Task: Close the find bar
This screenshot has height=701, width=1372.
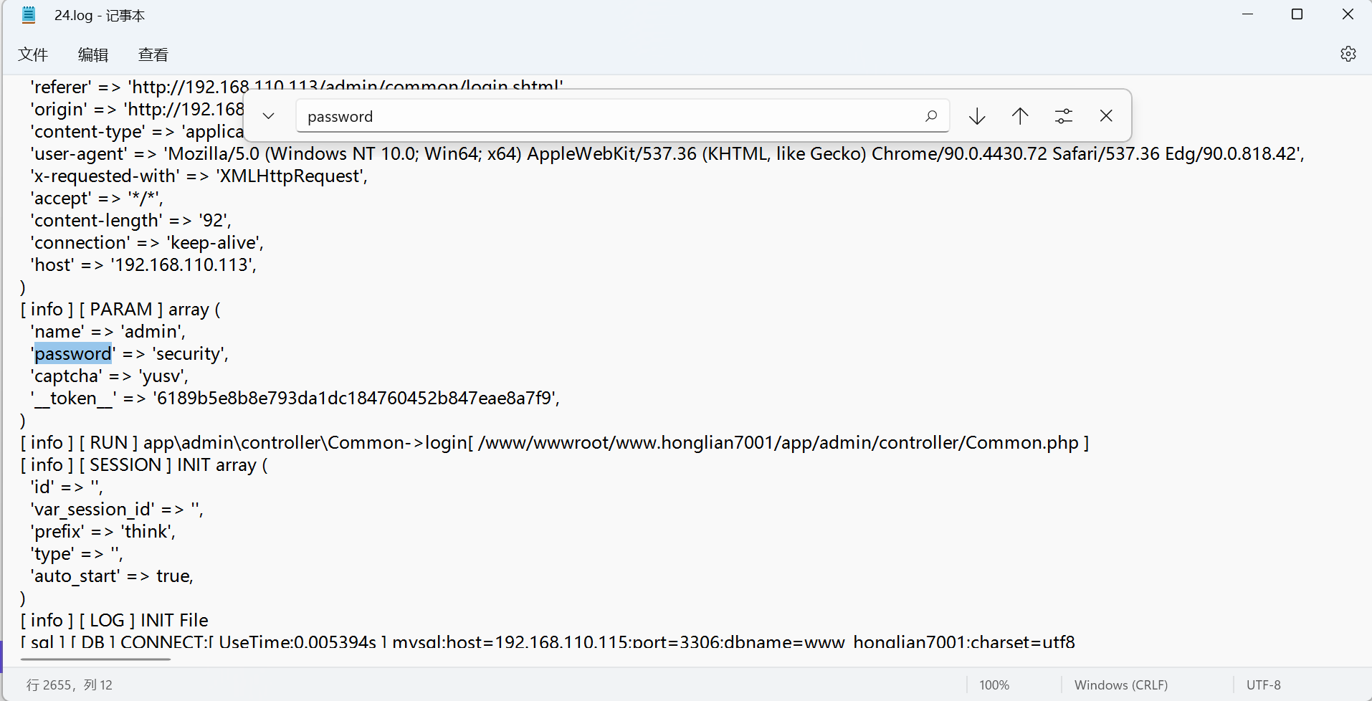Action: pyautogui.click(x=1106, y=116)
